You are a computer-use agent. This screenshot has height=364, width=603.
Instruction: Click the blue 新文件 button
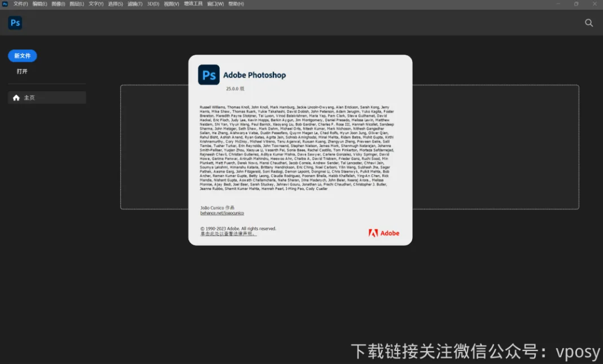click(x=22, y=56)
